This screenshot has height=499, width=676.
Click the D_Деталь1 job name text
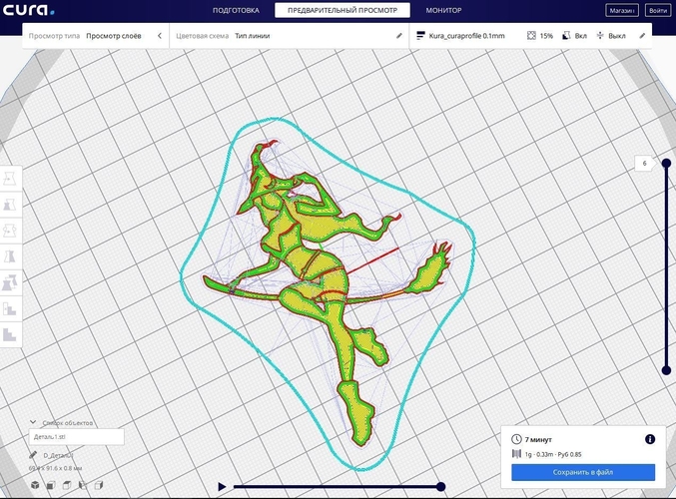58,455
